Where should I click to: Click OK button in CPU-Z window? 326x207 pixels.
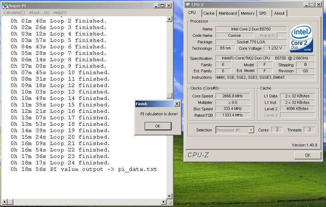click(x=308, y=155)
